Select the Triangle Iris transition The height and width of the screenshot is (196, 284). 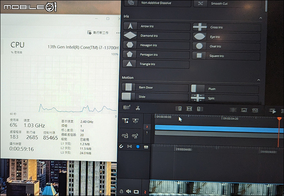click(x=156, y=64)
